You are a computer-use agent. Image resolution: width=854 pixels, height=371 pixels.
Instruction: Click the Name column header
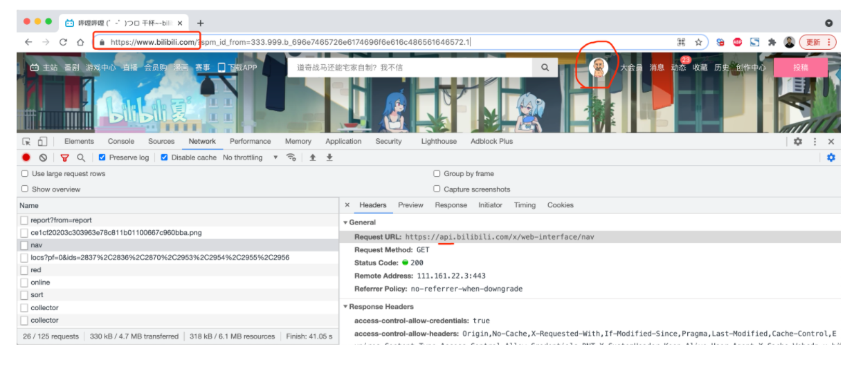click(x=178, y=205)
